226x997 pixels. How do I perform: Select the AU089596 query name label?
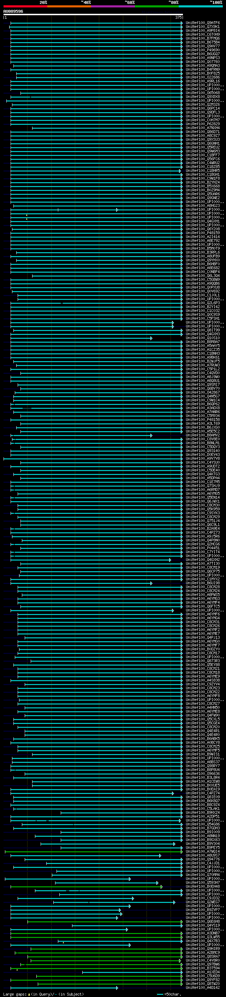[13, 12]
